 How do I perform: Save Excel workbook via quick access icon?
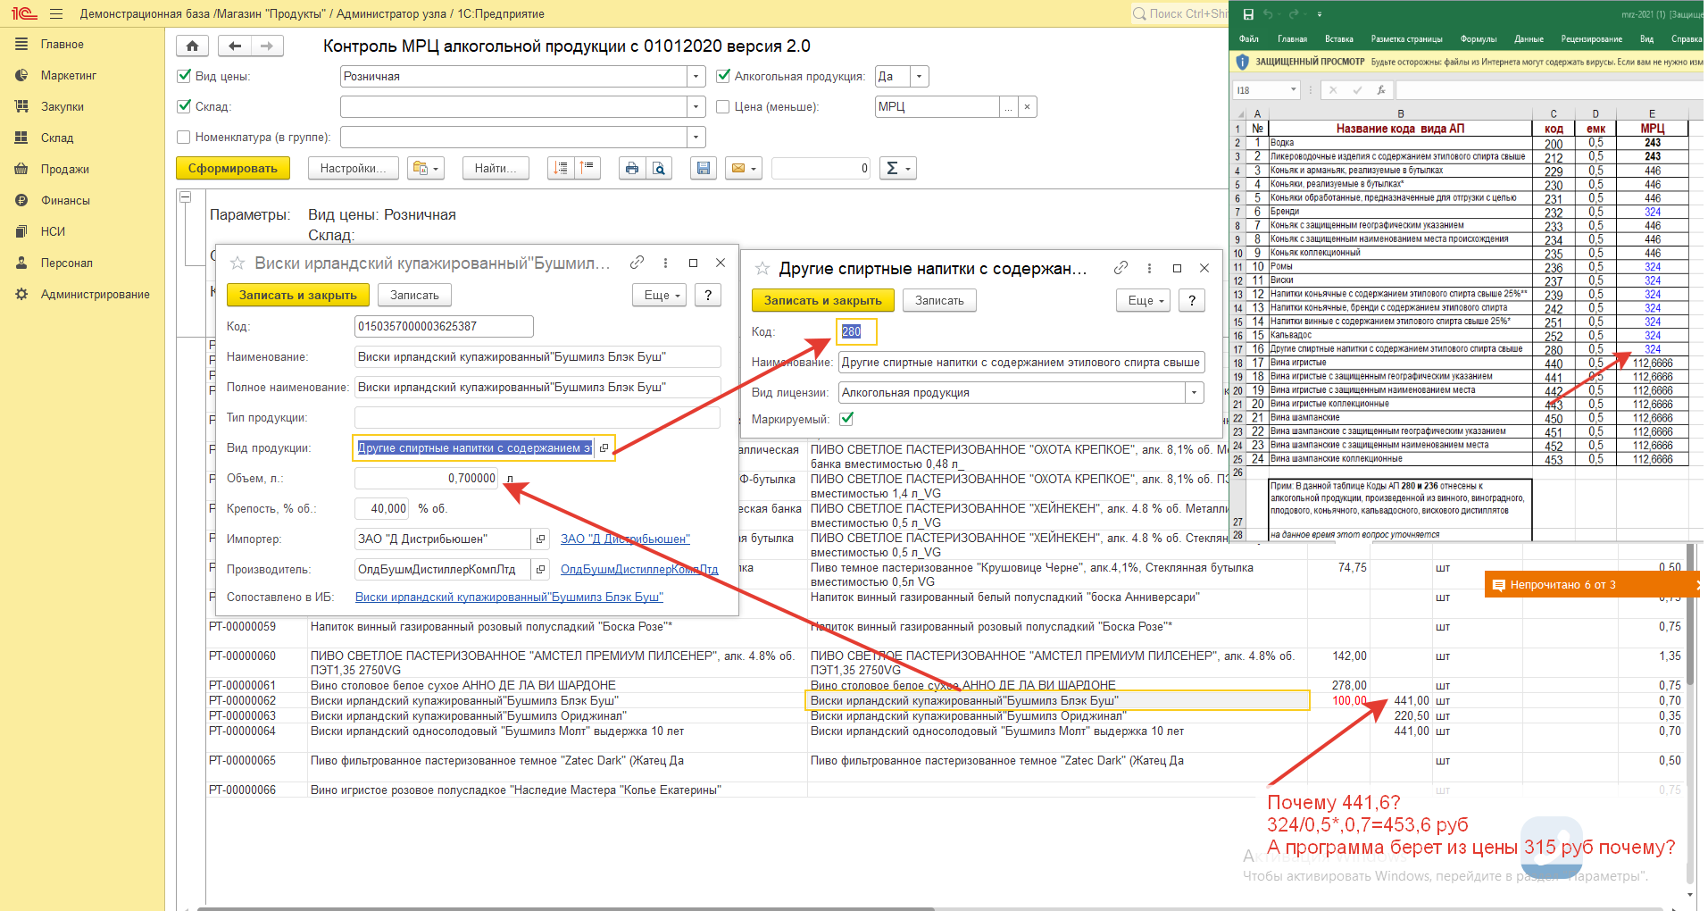tap(1248, 14)
